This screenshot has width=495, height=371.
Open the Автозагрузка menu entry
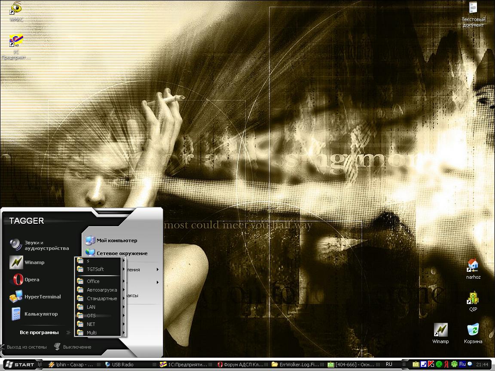coord(101,290)
